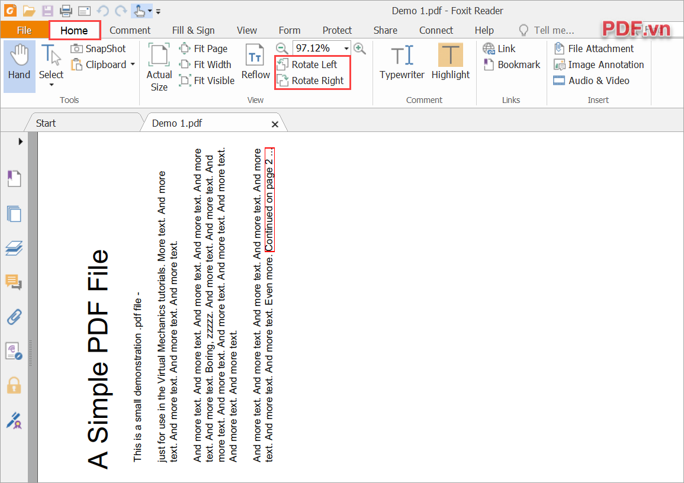Rotate the page right
The height and width of the screenshot is (483, 684).
pos(310,80)
